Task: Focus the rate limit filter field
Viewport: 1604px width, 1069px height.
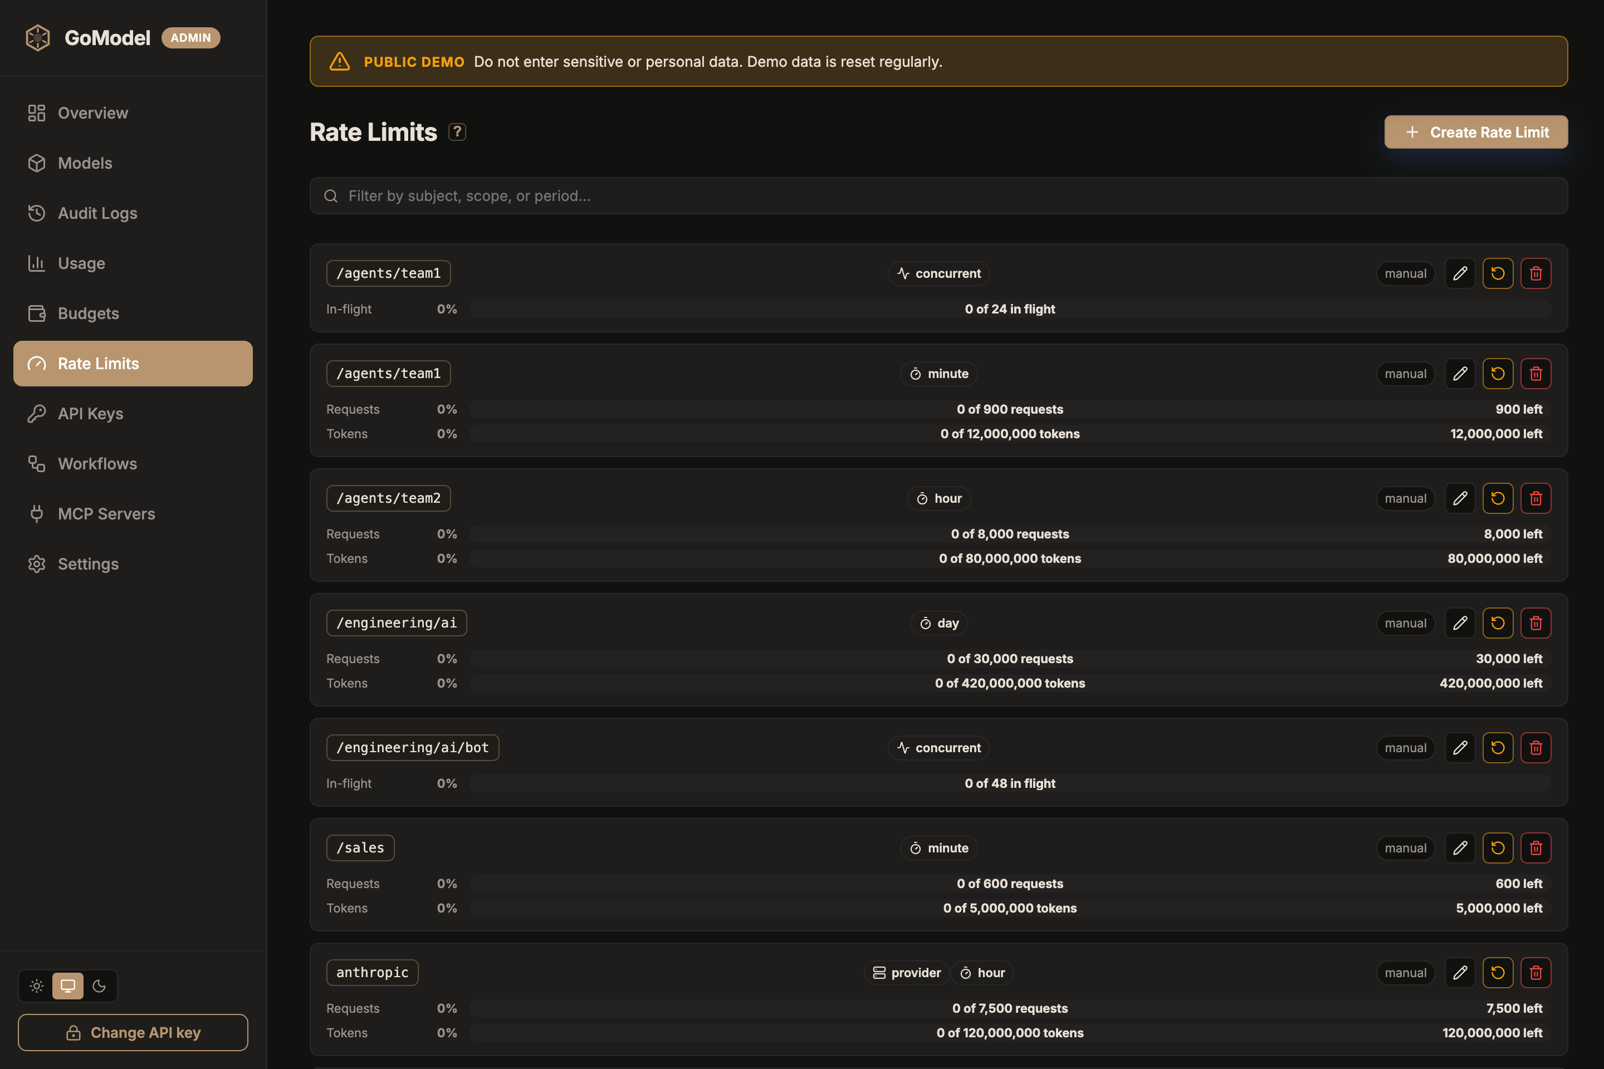Action: point(938,197)
